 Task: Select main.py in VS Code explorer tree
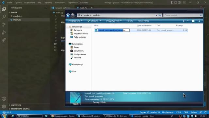tap(17, 20)
